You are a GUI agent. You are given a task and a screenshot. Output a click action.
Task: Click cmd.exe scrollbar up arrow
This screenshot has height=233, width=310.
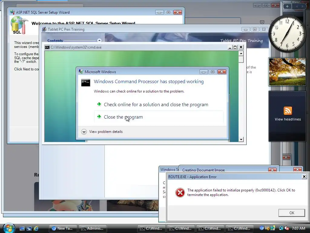pos(241,53)
